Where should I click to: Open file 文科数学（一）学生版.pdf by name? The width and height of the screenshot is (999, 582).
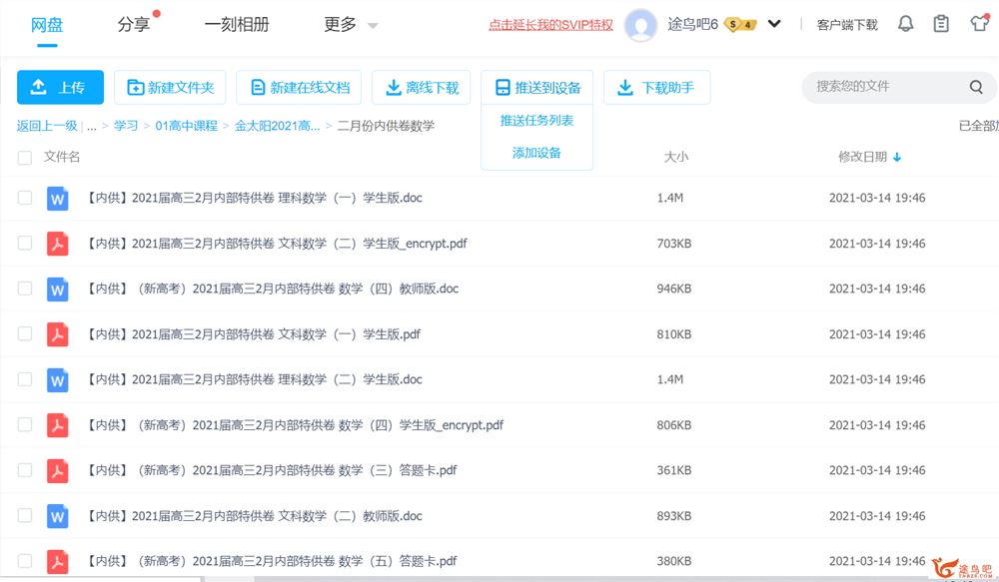point(254,334)
